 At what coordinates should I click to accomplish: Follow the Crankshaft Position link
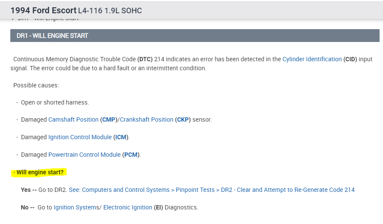tap(147, 119)
